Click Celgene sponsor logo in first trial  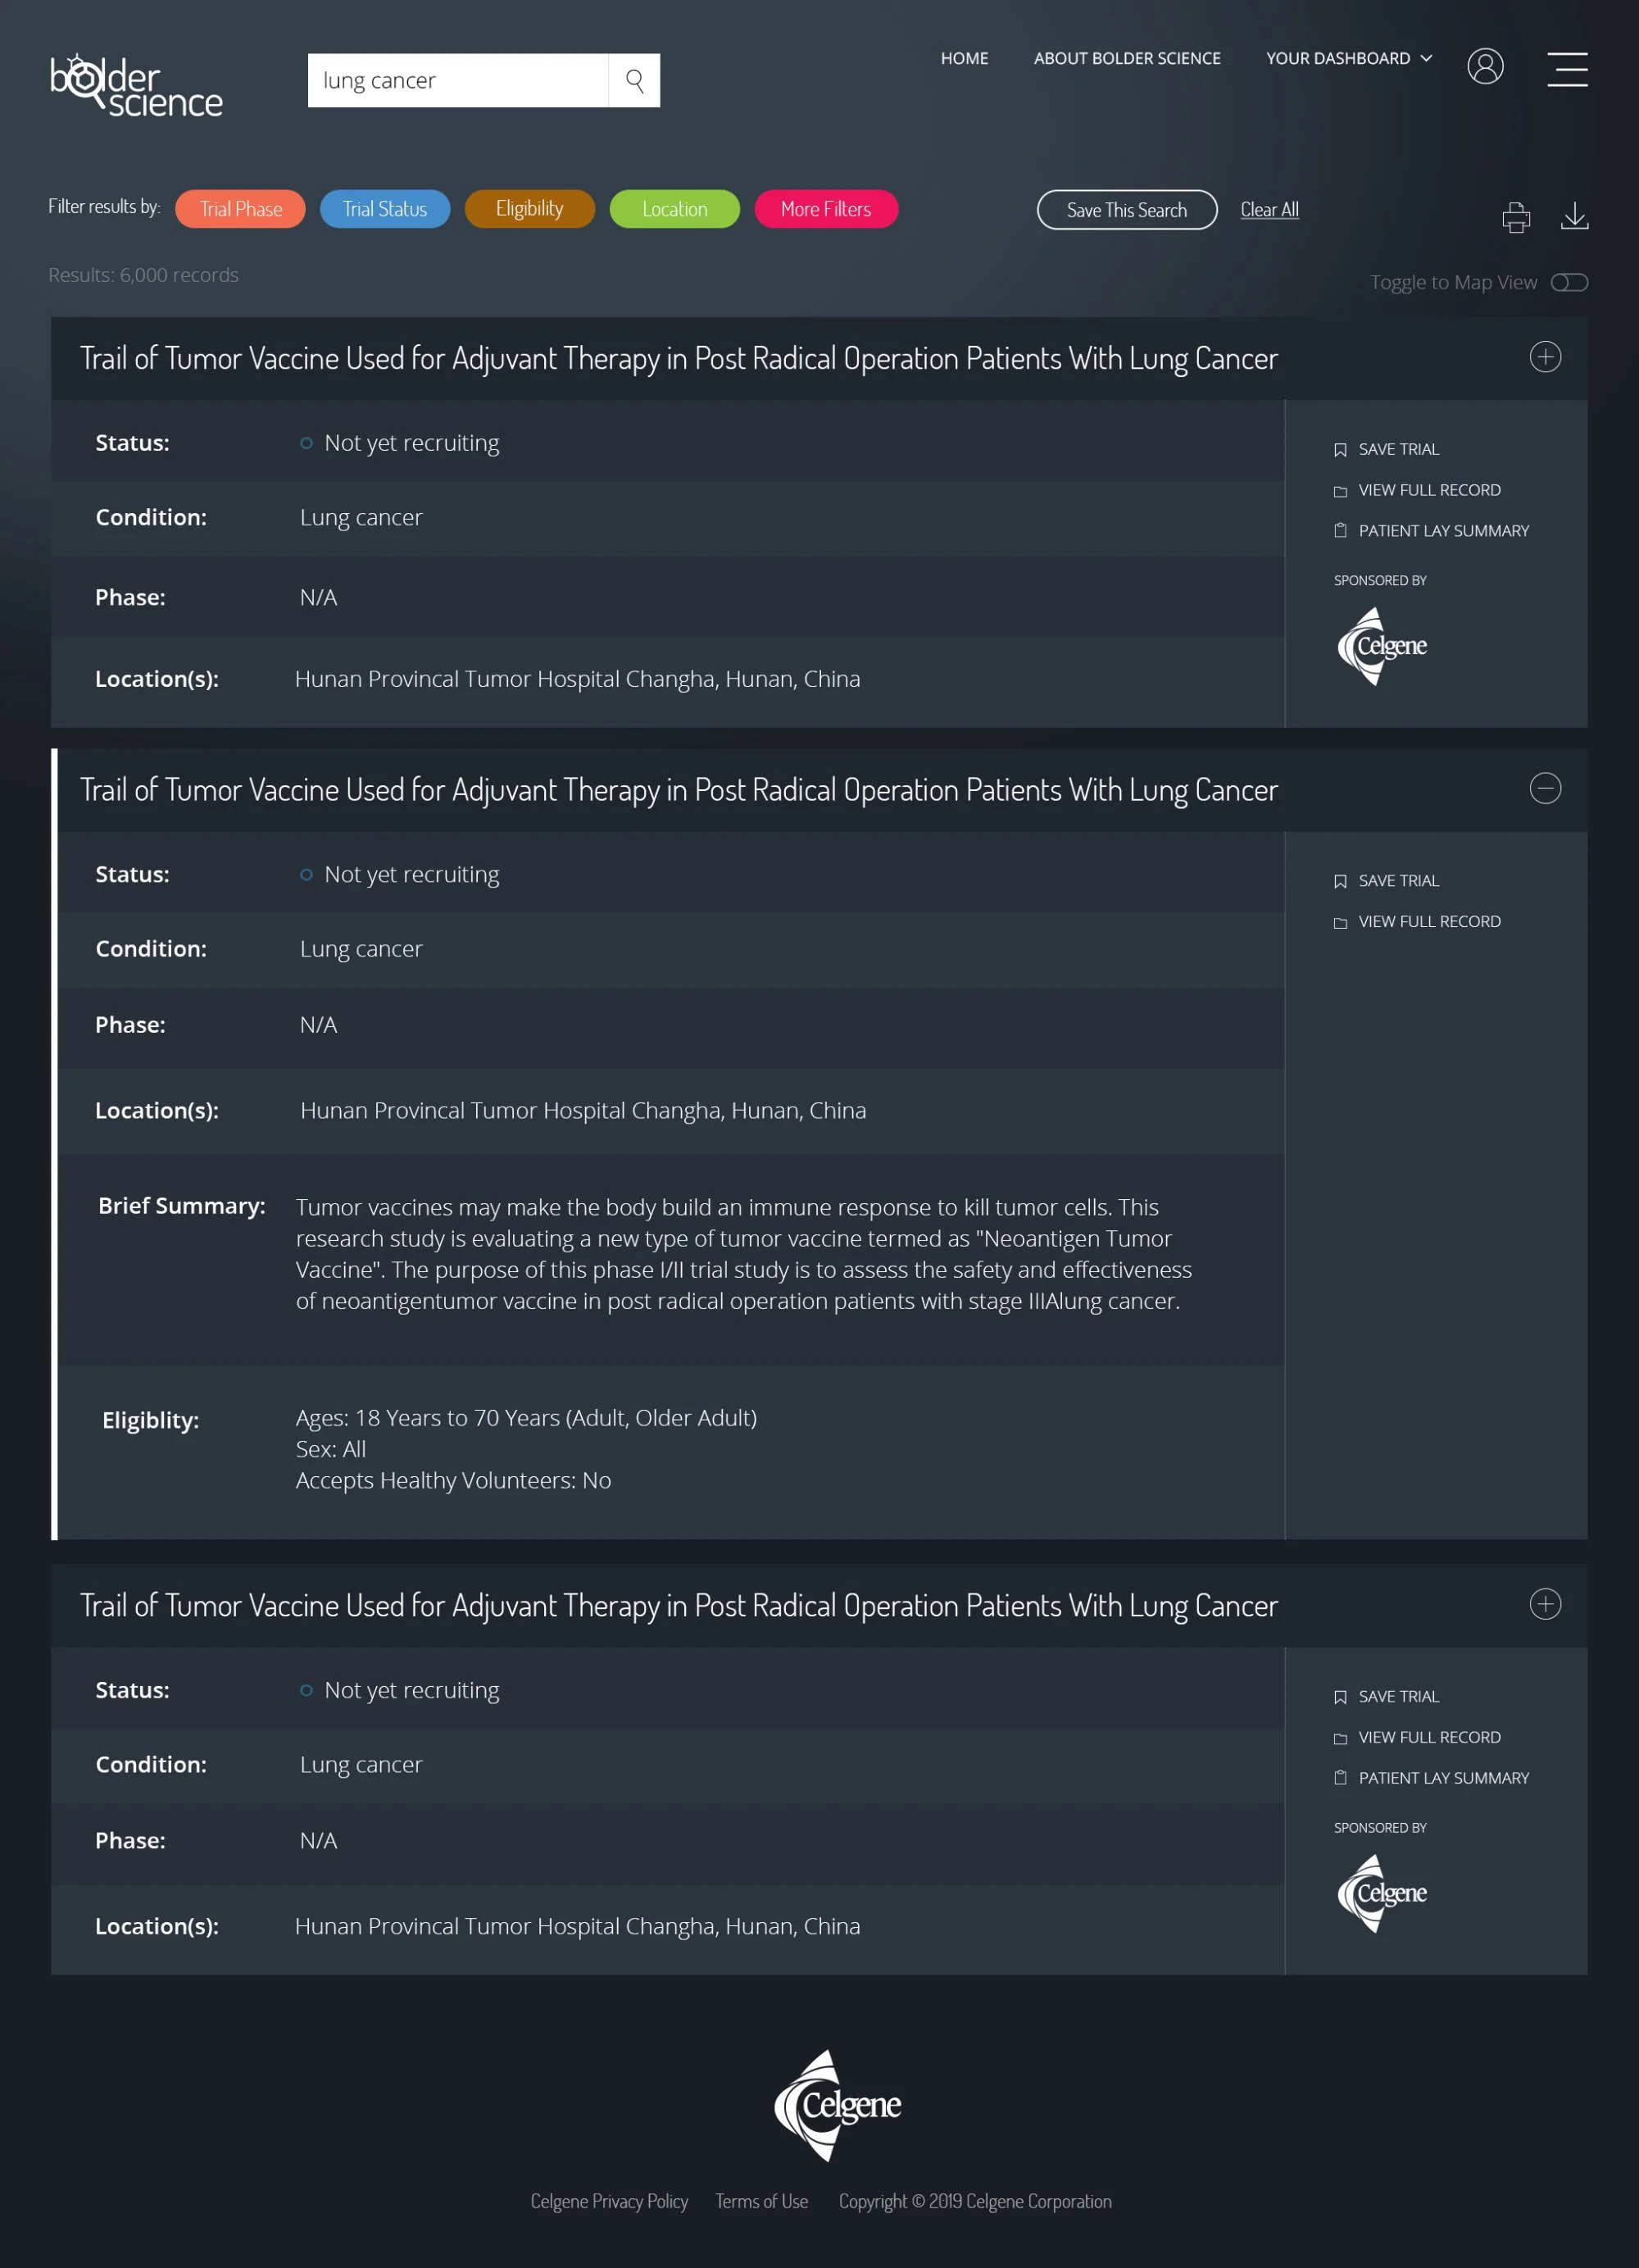(x=1382, y=646)
